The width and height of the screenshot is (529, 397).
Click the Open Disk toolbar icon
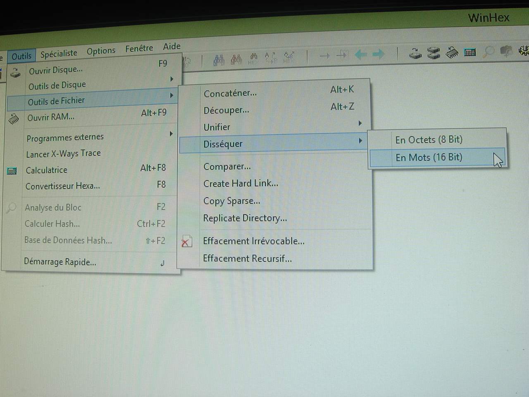(x=415, y=53)
